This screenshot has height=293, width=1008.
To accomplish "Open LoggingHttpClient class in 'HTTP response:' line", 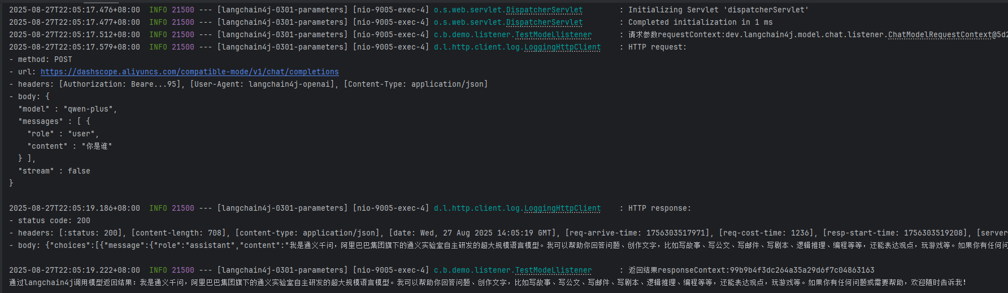I will point(563,208).
